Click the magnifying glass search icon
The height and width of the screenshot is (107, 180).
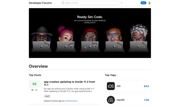[63, 3]
